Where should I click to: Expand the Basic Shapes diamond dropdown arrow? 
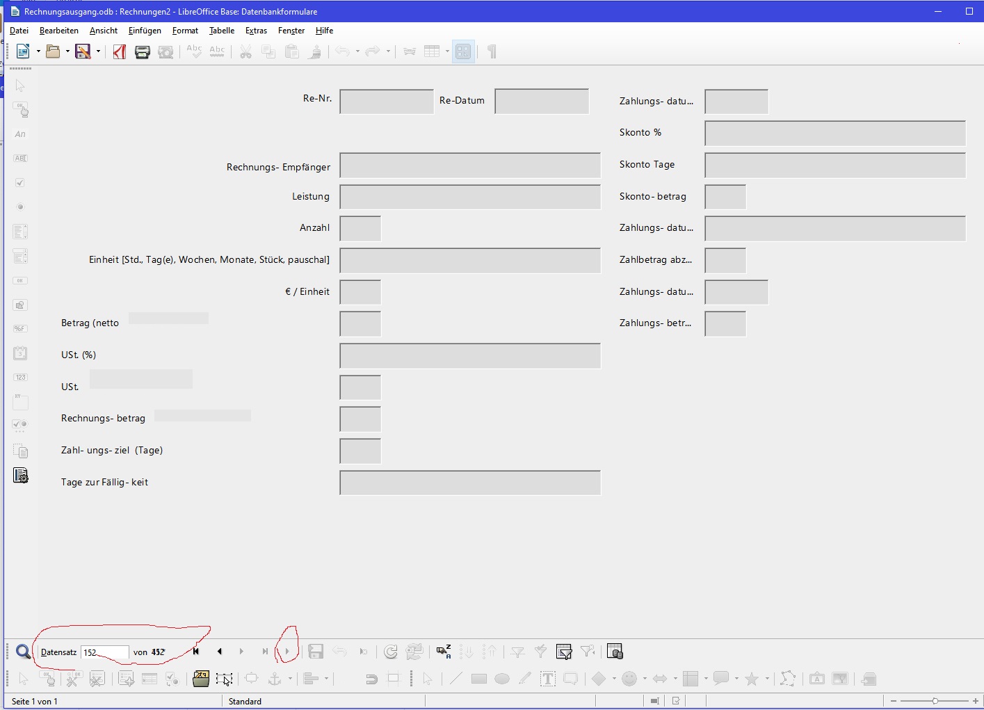614,679
